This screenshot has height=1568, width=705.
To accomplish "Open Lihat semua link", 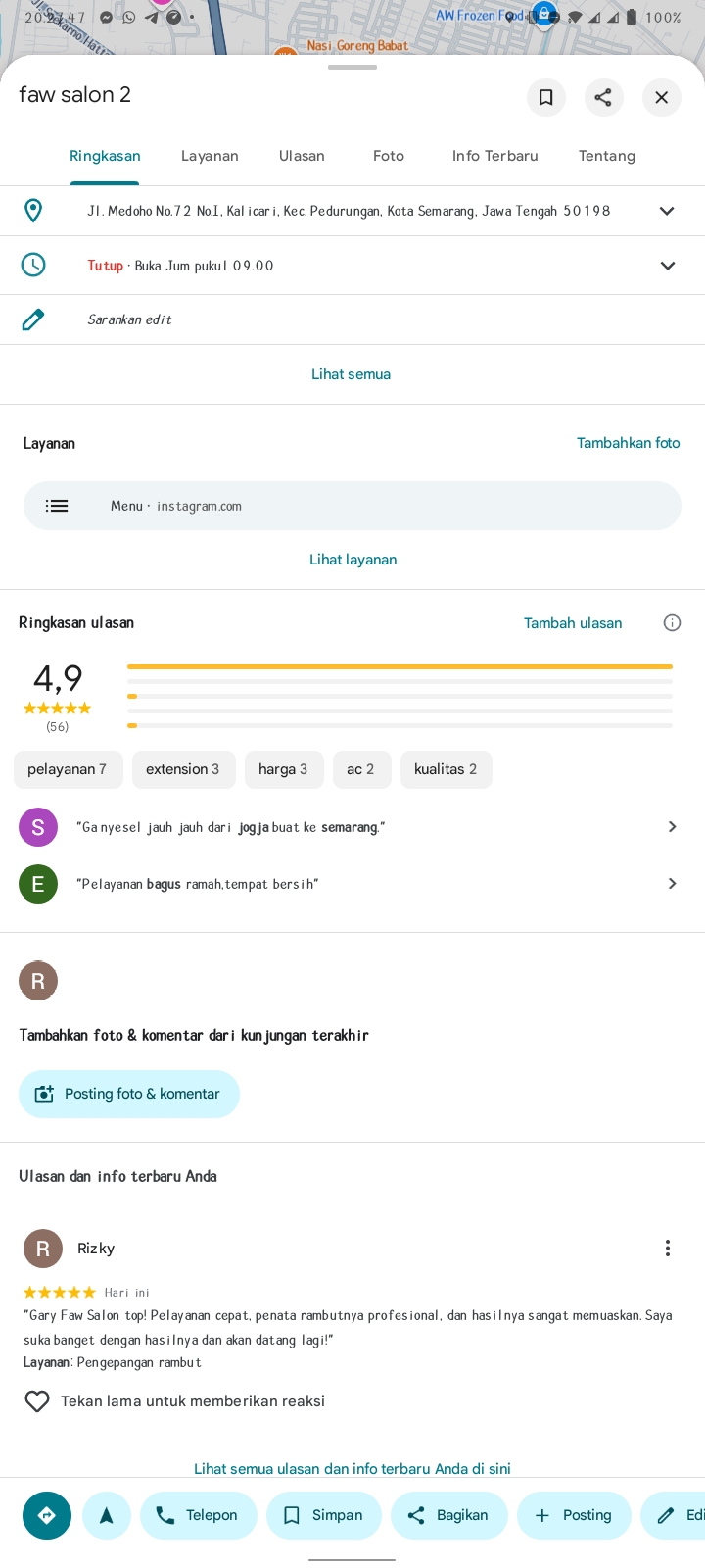I will tap(352, 374).
